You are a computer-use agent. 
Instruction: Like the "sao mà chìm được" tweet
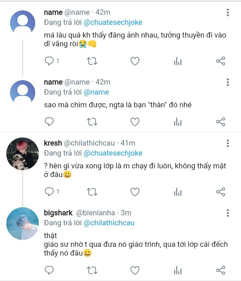(x=135, y=122)
